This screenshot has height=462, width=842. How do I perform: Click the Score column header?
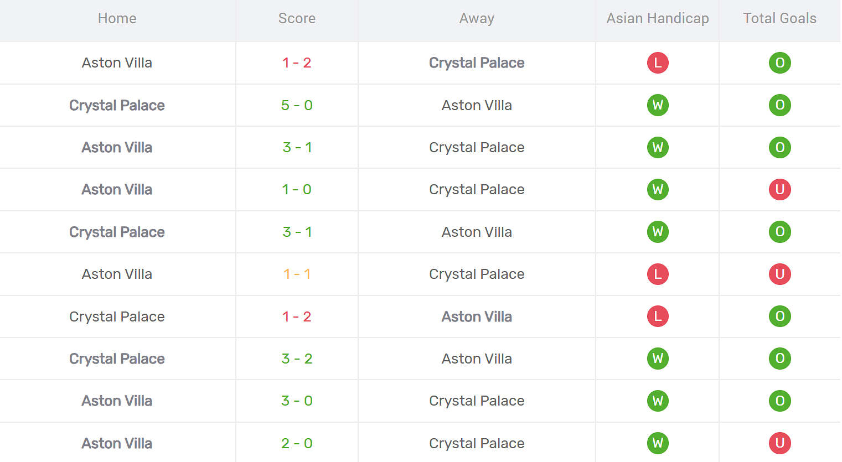297,18
